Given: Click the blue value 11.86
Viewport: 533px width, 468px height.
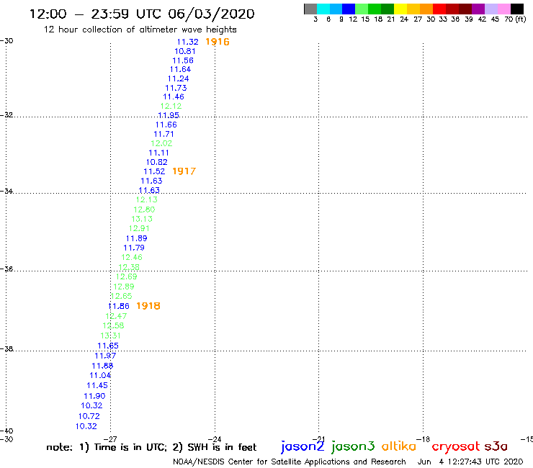Looking at the screenshot, I should (119, 306).
